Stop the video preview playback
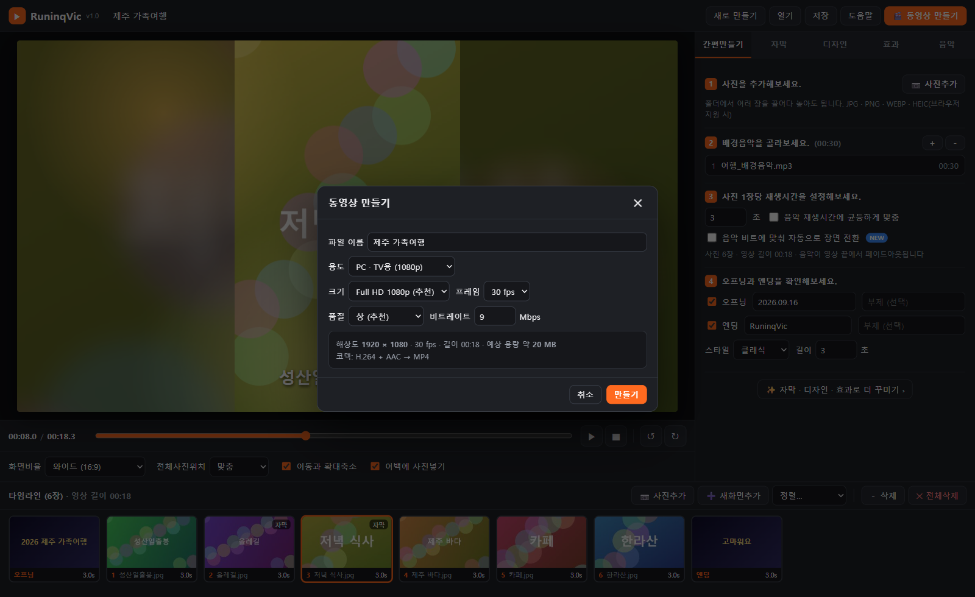 [615, 436]
